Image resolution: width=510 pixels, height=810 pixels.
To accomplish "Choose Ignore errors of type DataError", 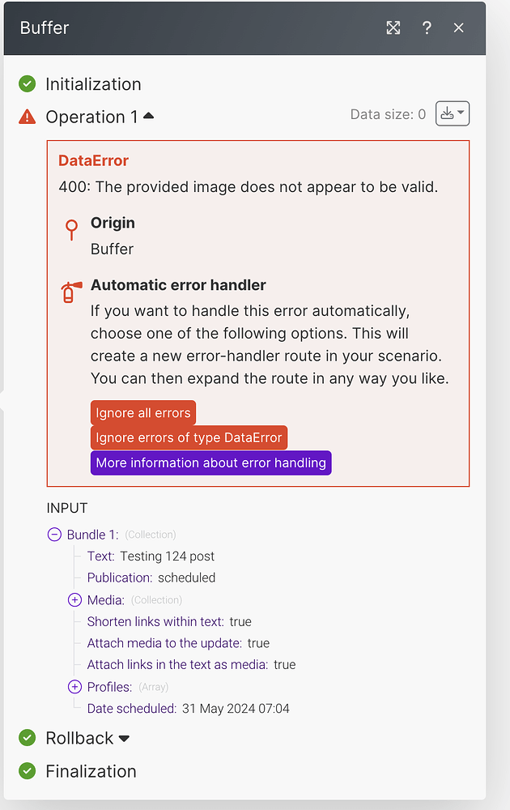I will click(x=189, y=438).
